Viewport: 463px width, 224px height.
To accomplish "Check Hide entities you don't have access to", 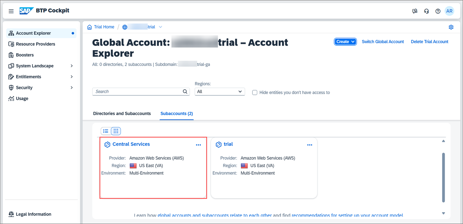I will [x=255, y=93].
